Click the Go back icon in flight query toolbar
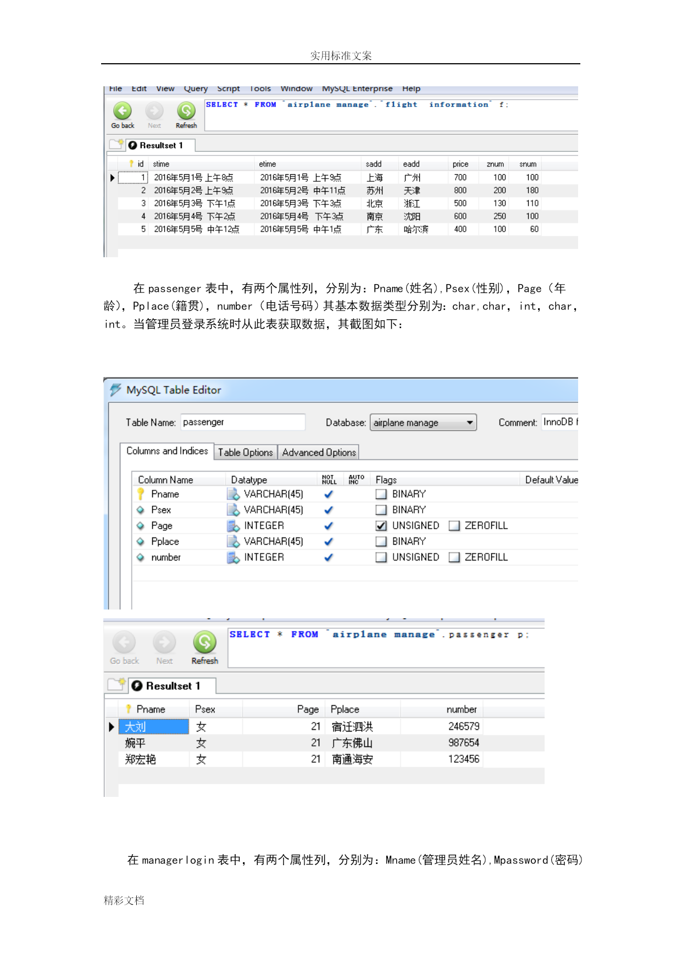Viewport: 682px width, 964px height. pyautogui.click(x=123, y=111)
